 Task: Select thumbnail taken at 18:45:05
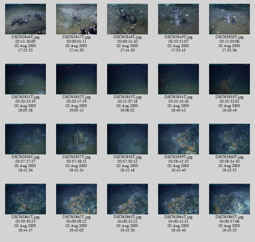click(76, 199)
